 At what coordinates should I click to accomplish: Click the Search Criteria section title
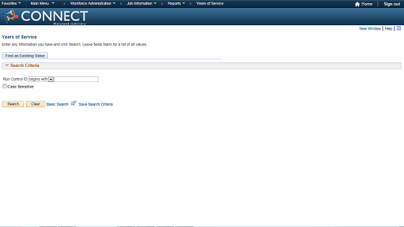(x=25, y=66)
